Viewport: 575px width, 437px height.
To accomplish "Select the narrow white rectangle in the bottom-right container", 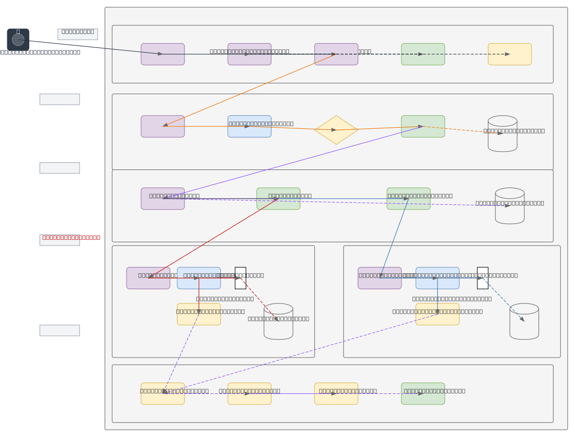I will tap(483, 278).
